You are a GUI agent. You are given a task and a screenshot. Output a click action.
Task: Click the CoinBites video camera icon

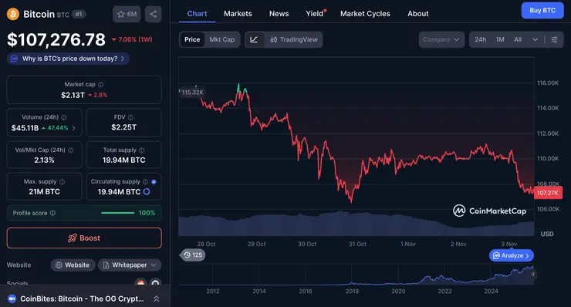pyautogui.click(x=12, y=299)
